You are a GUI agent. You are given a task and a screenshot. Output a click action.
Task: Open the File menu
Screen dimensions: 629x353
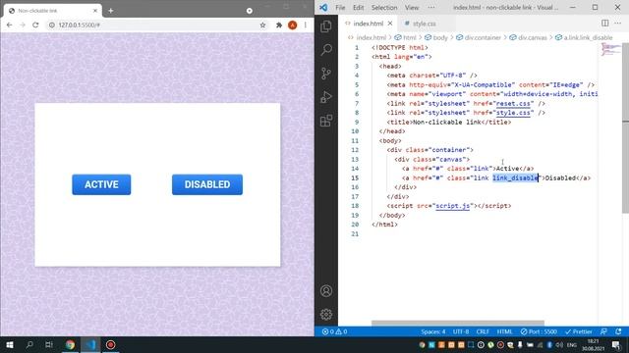coord(340,8)
